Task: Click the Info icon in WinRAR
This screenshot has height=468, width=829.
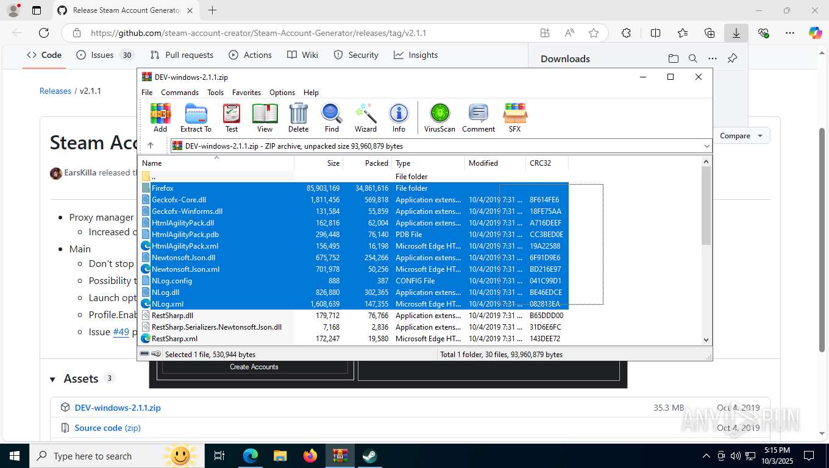Action: pos(399,118)
